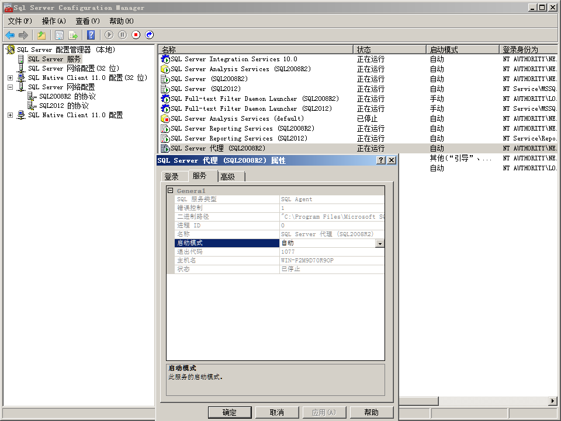This screenshot has width=561, height=421.
Task: Click the 应用(A) button
Action: coord(324,412)
